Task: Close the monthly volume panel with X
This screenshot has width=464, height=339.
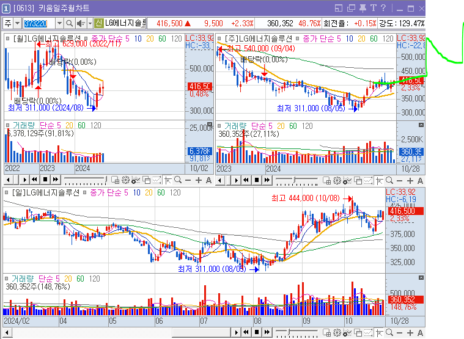Action: click(210, 124)
